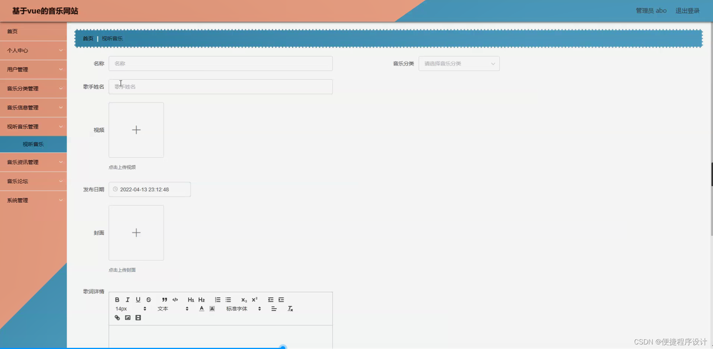Click the 视频 upload plus box
This screenshot has height=349, width=713.
[x=136, y=130]
